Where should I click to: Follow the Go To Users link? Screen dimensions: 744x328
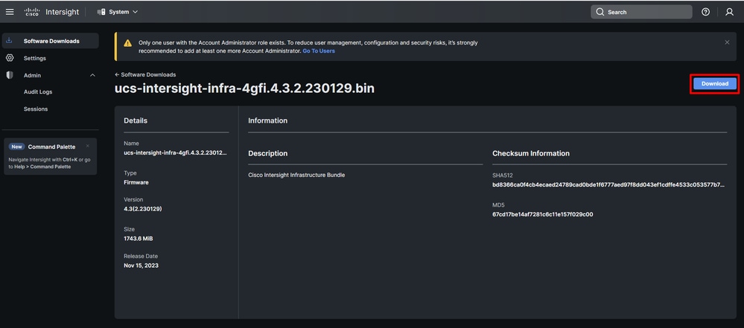319,51
